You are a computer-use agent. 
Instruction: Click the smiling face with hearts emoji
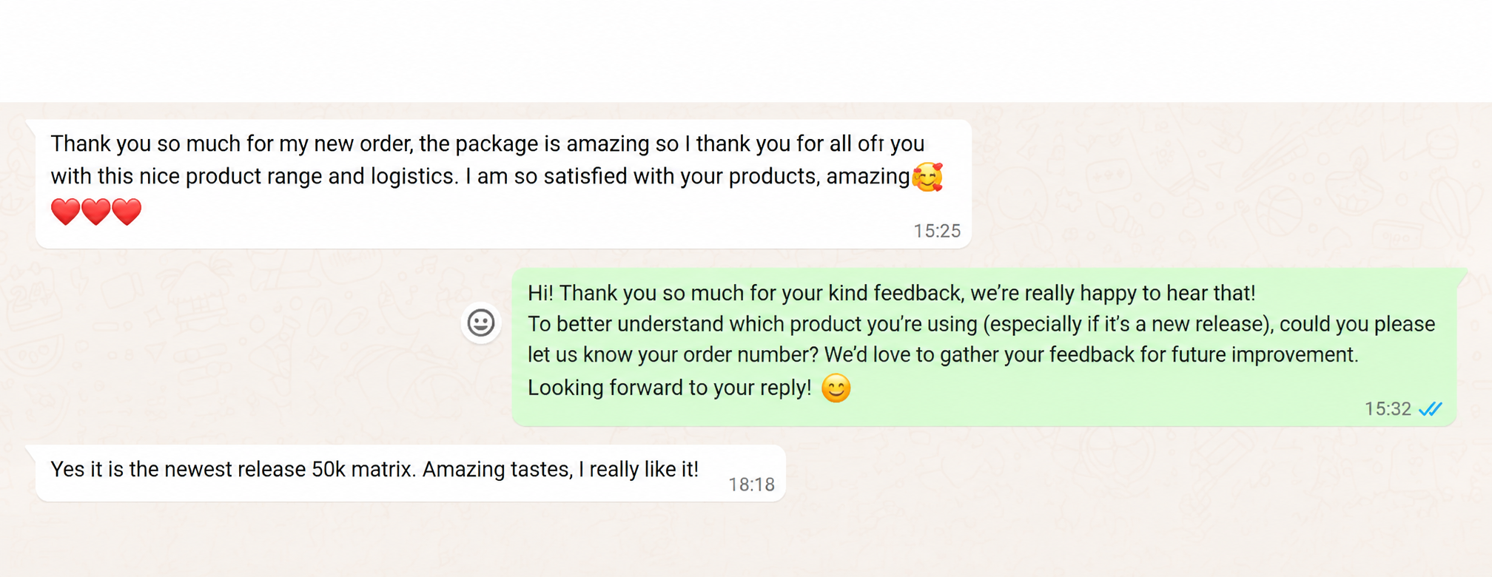tap(927, 178)
